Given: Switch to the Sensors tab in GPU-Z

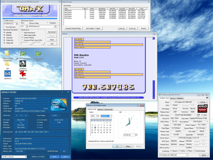Looking at the screenshot, I should coord(173,98).
